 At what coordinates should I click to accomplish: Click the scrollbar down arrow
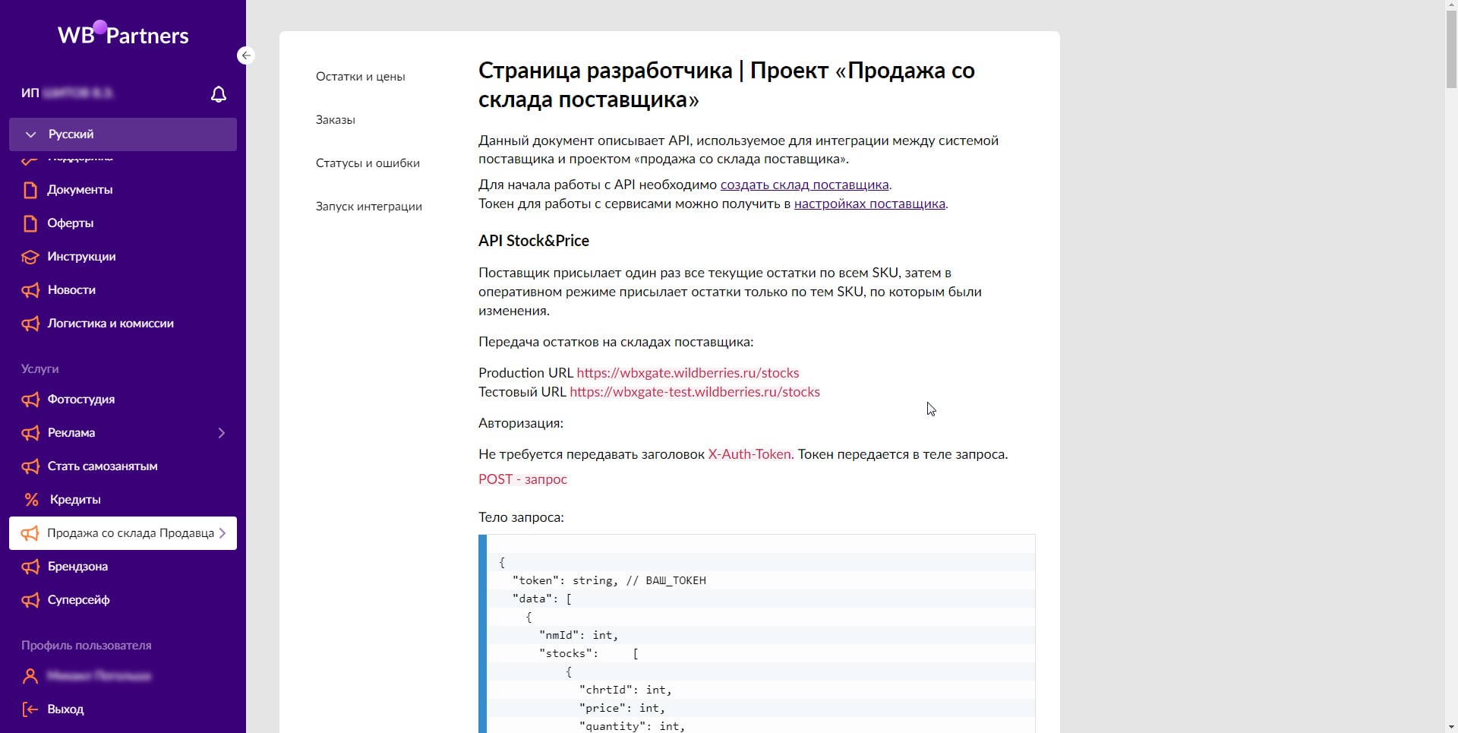pos(1451,726)
